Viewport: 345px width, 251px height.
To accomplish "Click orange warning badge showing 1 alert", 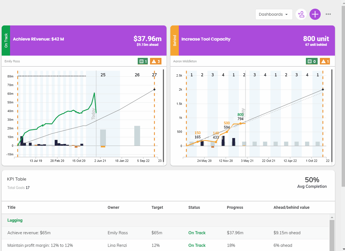I will click(x=325, y=61).
